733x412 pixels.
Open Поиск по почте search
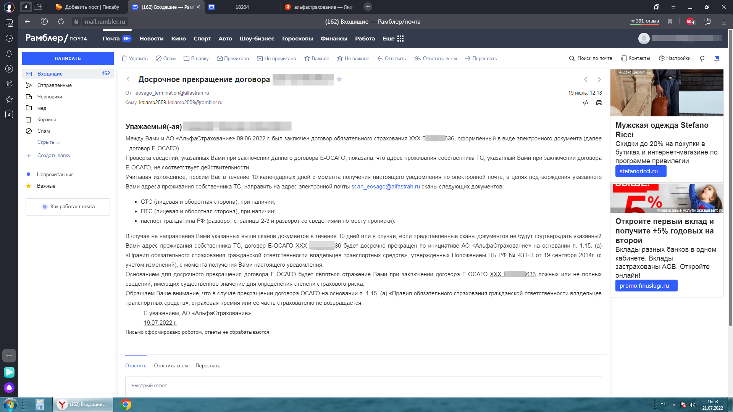(x=591, y=58)
